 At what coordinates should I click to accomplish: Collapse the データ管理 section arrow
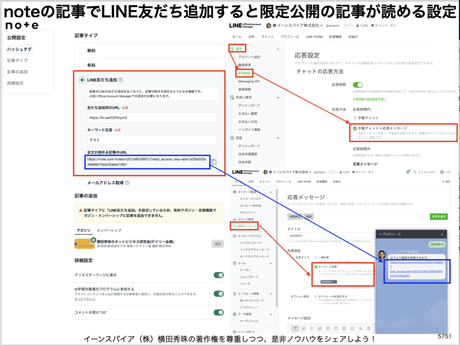270,314
